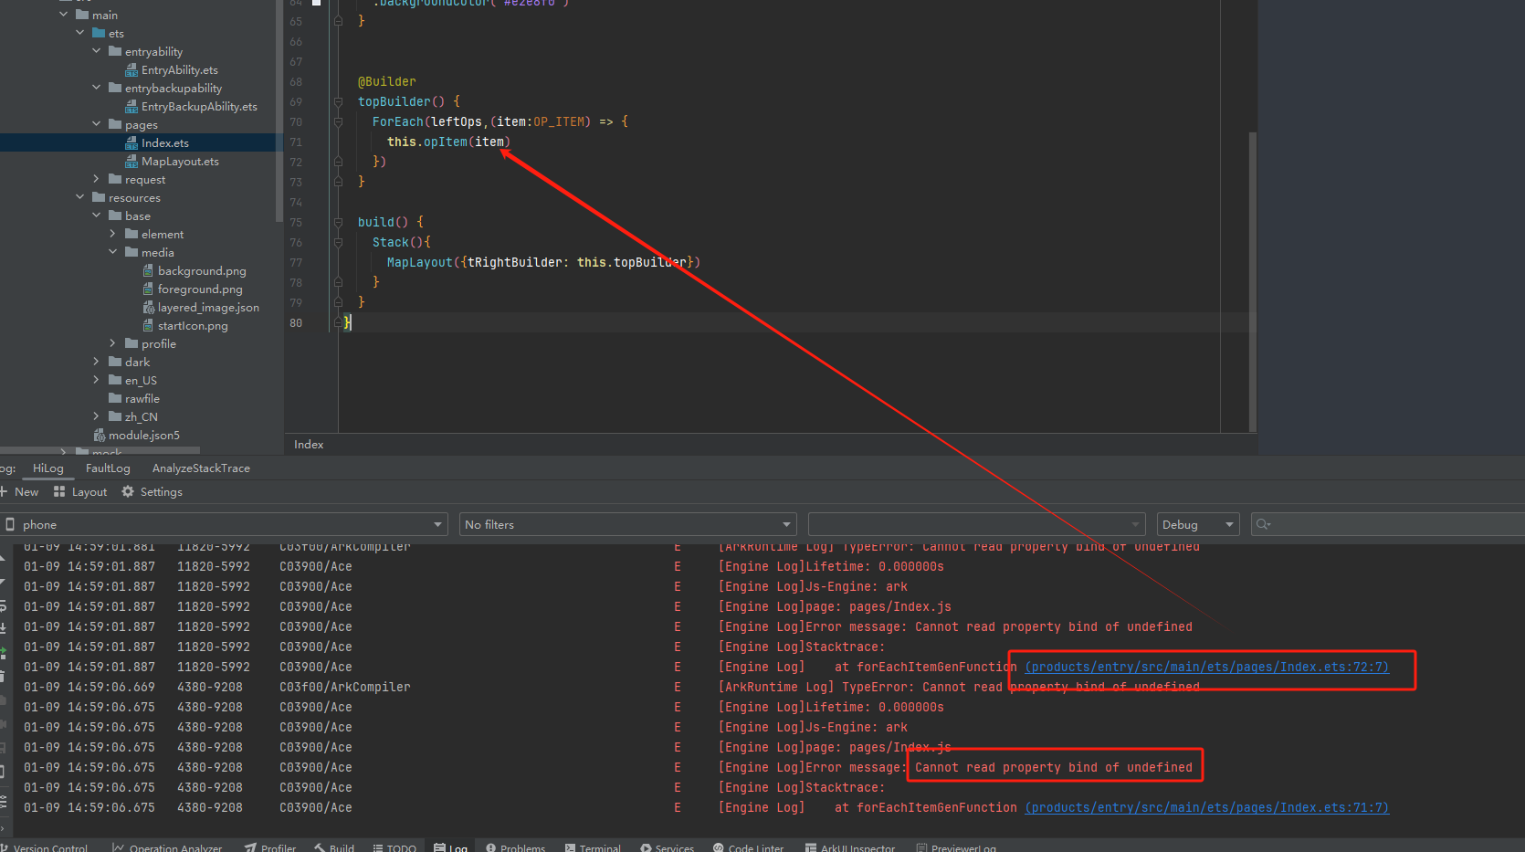Open the Terminal tool window
Screen dimensions: 1525x852
(x=593, y=847)
